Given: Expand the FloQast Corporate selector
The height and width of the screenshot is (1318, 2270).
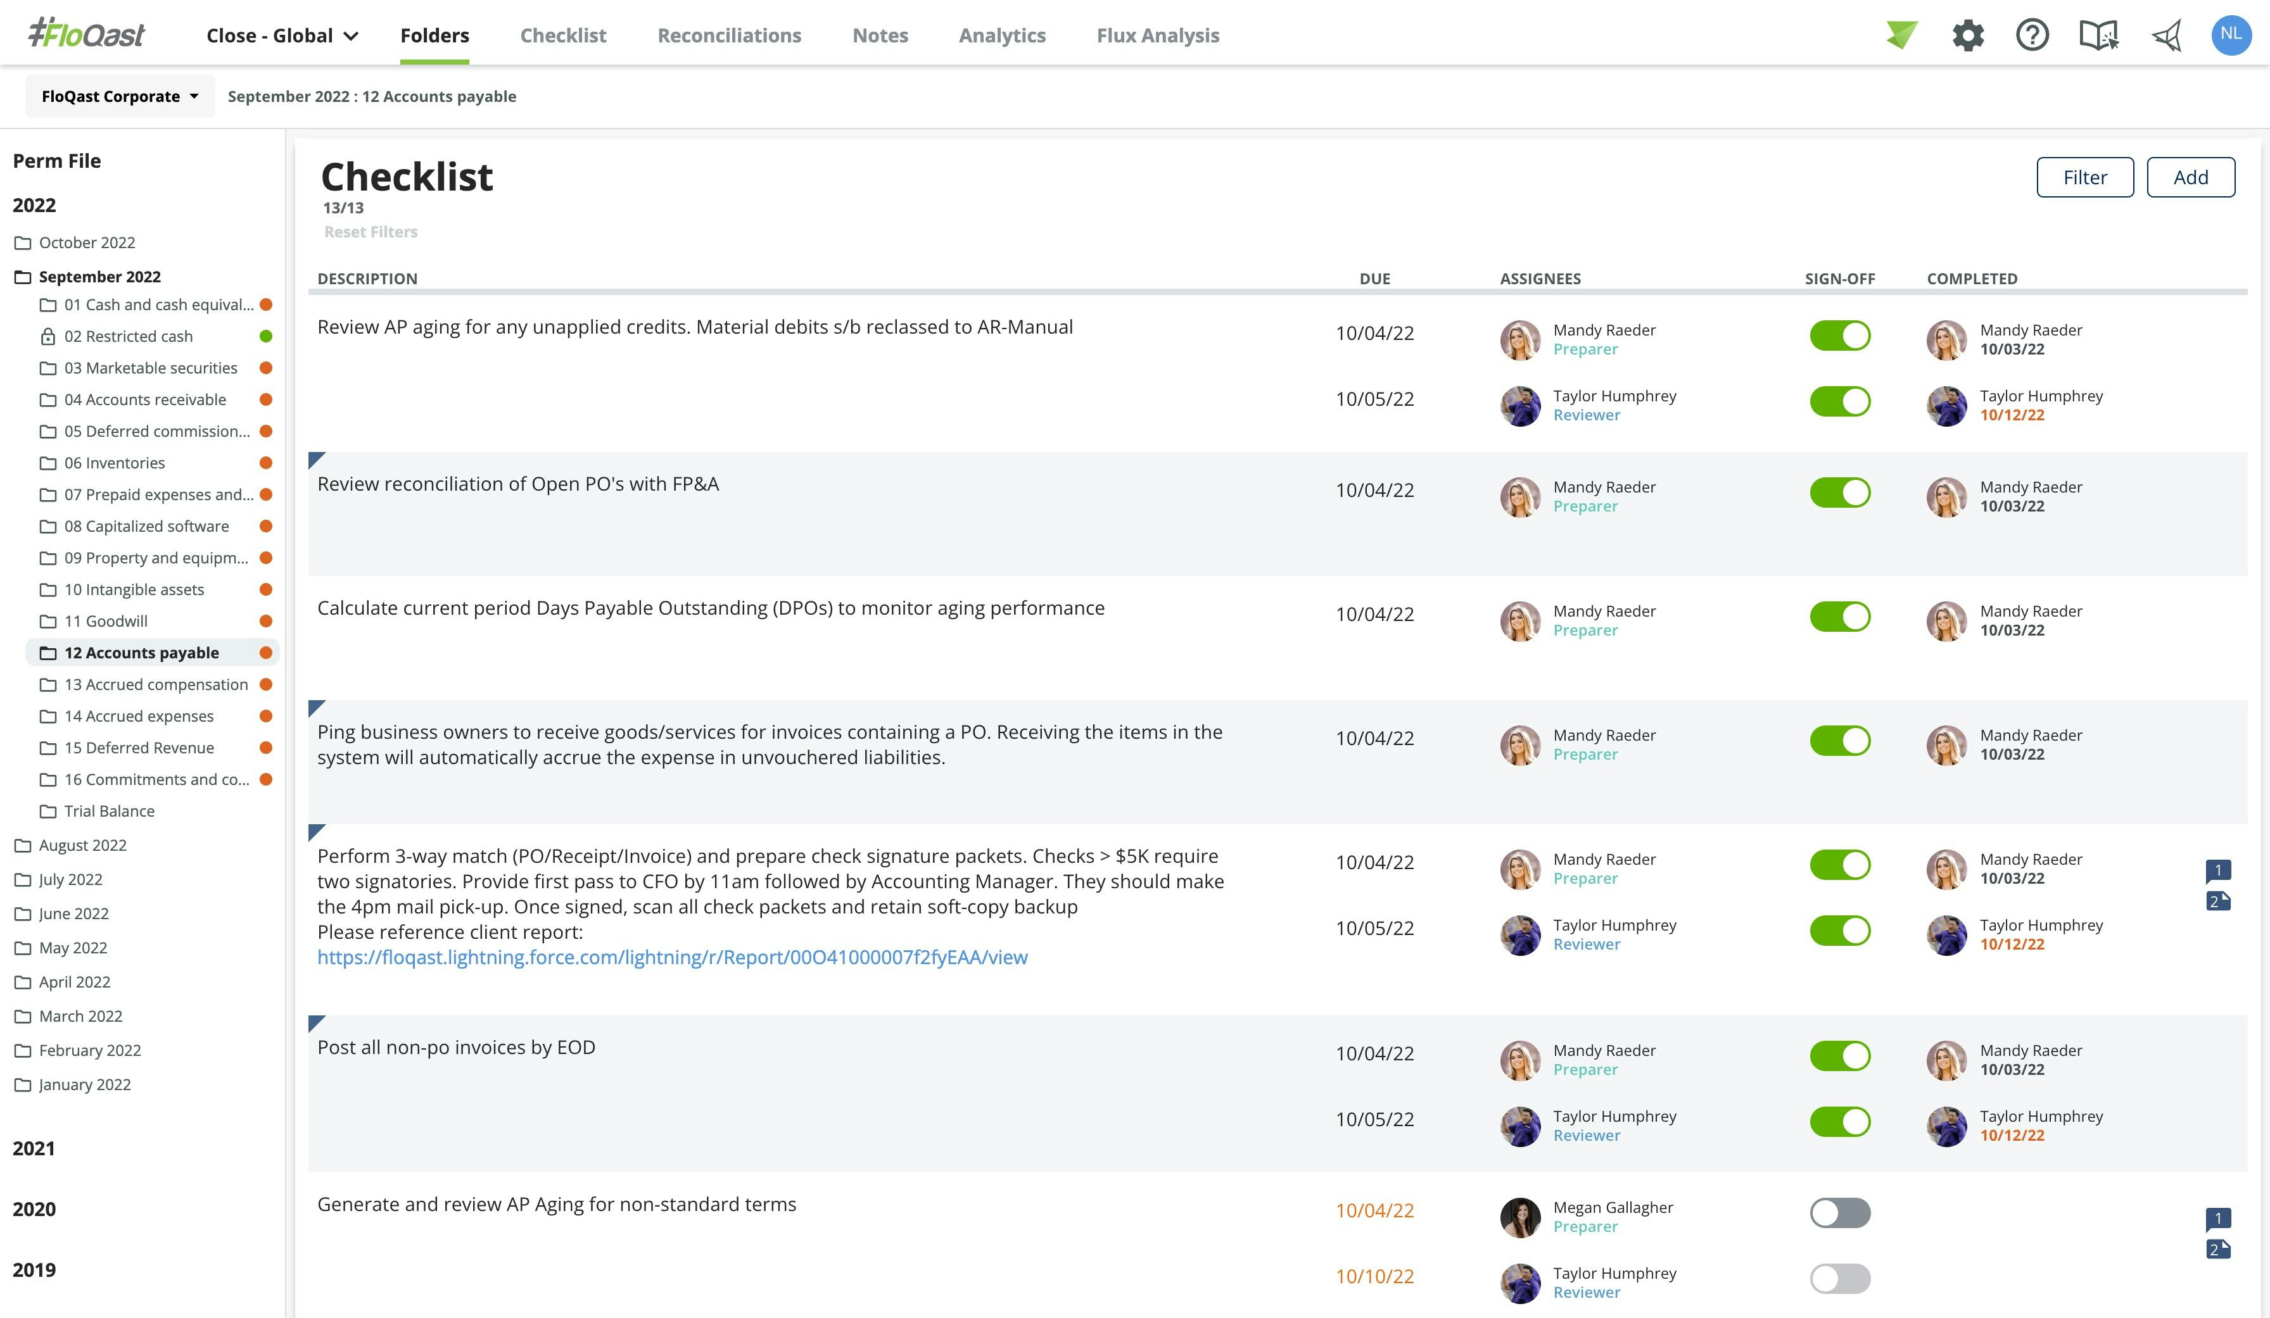Looking at the screenshot, I should [x=119, y=96].
